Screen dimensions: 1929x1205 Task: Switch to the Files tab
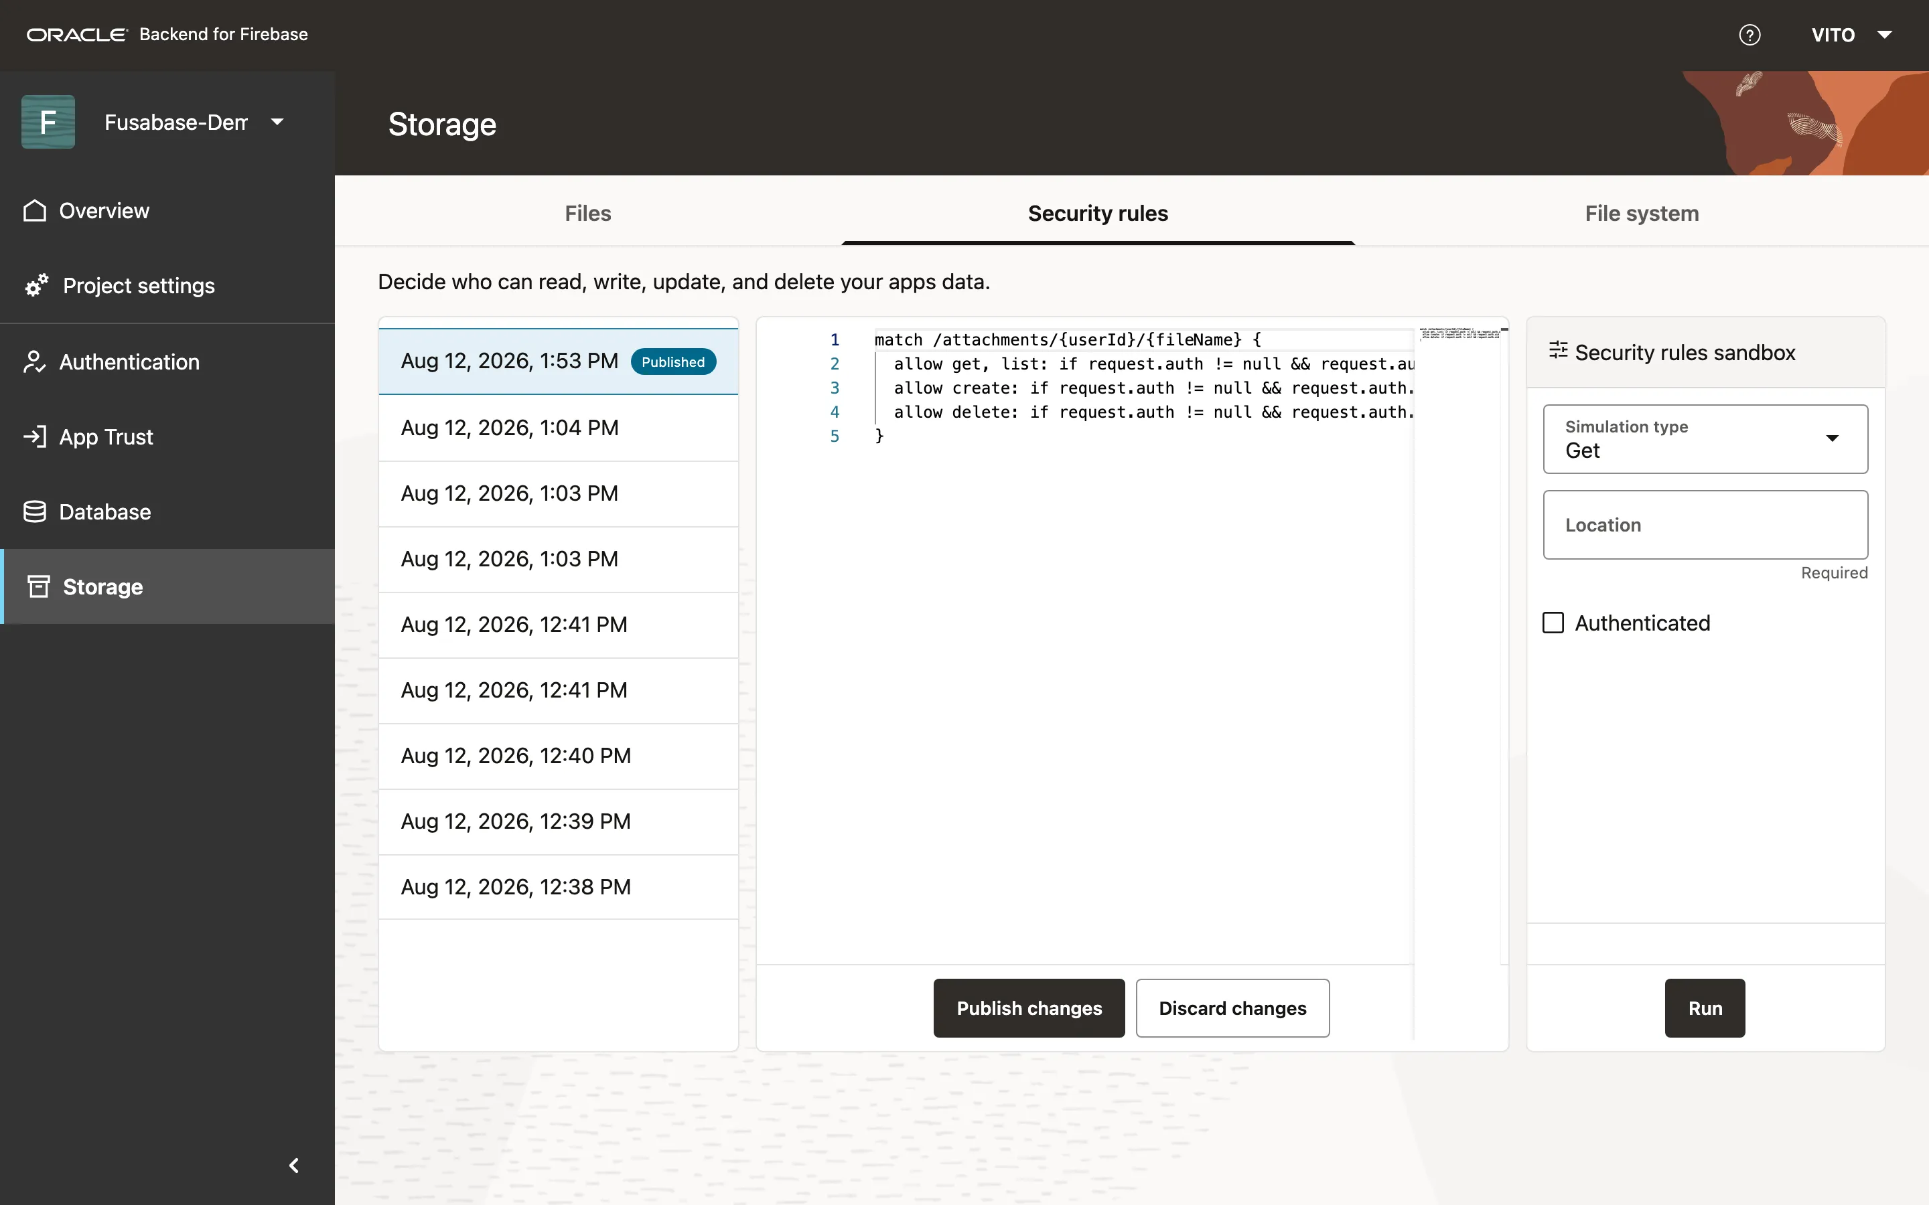(587, 214)
